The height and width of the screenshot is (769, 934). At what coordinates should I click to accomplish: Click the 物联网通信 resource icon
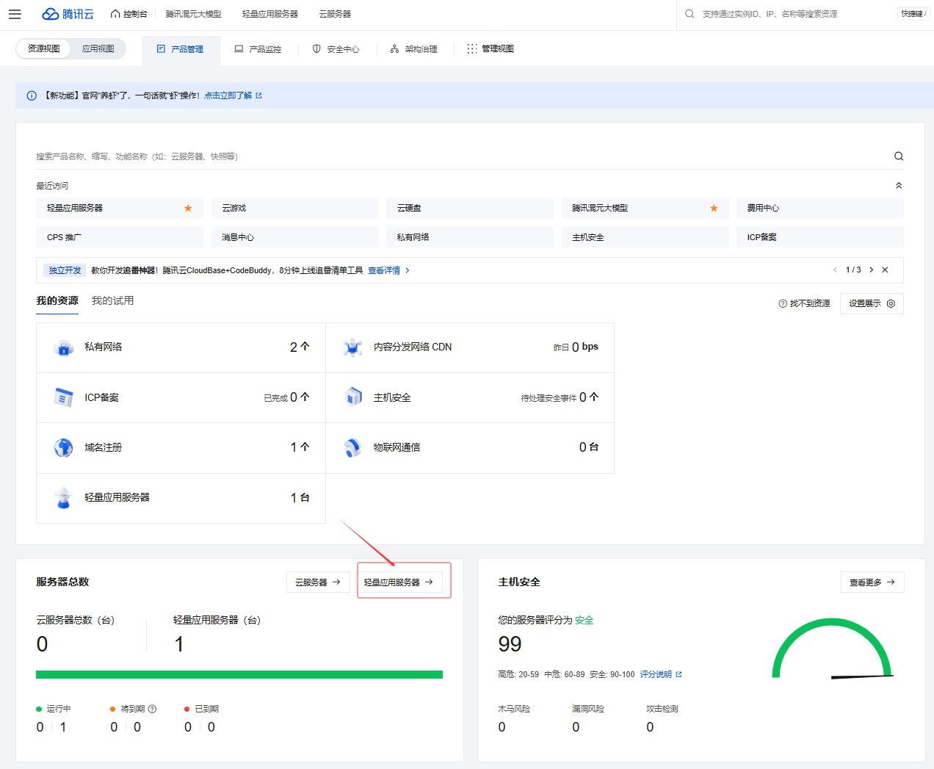[x=353, y=447]
